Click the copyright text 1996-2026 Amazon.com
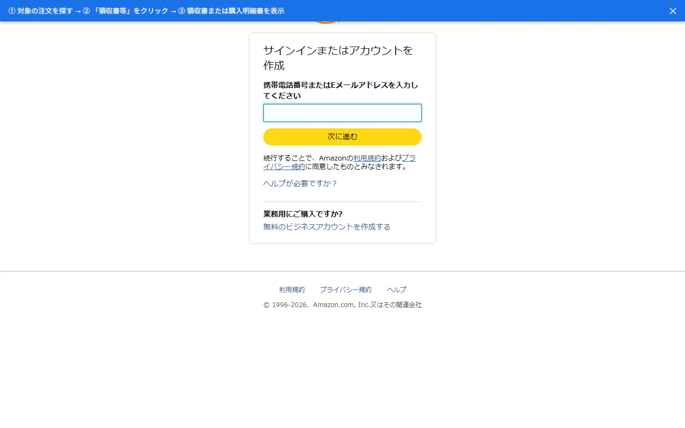The width and height of the screenshot is (685, 428). pos(342,305)
